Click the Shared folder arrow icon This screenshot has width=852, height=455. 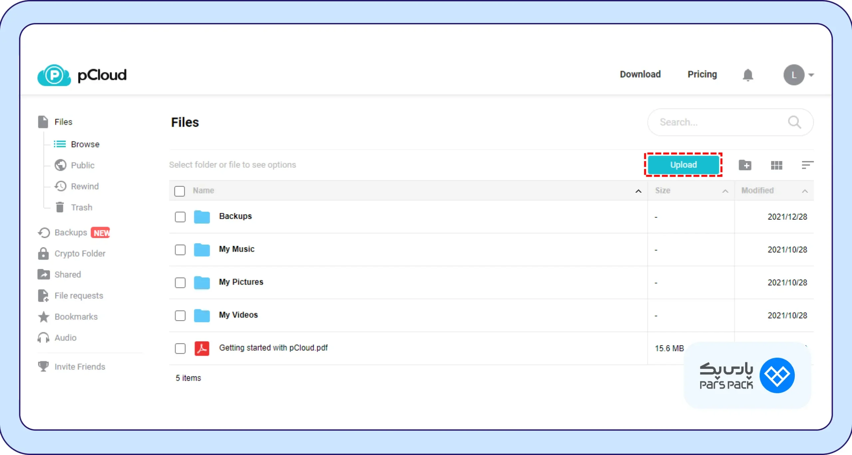click(44, 274)
